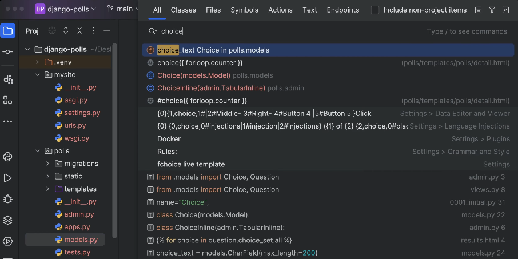Click the filter icon in search popup
The height and width of the screenshot is (259, 518).
(492, 10)
